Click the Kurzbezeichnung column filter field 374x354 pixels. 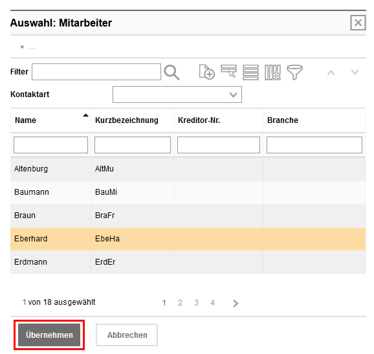point(133,145)
